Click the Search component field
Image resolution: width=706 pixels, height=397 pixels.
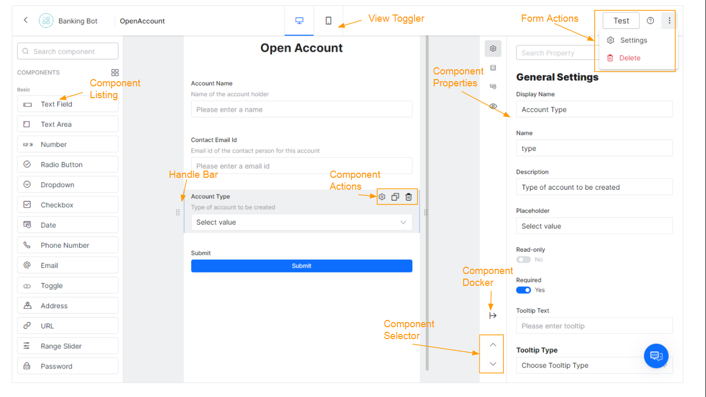click(x=67, y=51)
